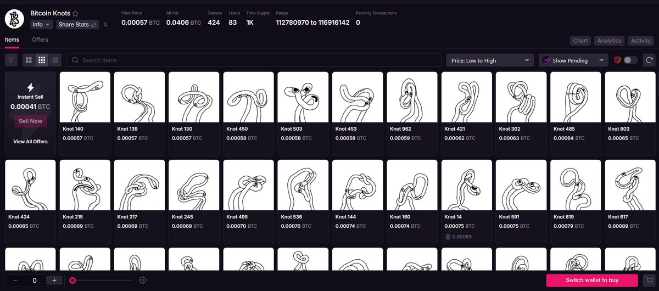Image resolution: width=659 pixels, height=291 pixels.
Task: Click the offer icon under Knot 14
Action: point(447,237)
